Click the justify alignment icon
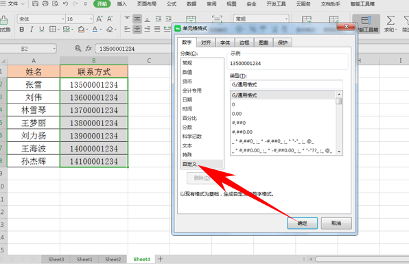 (x=157, y=29)
